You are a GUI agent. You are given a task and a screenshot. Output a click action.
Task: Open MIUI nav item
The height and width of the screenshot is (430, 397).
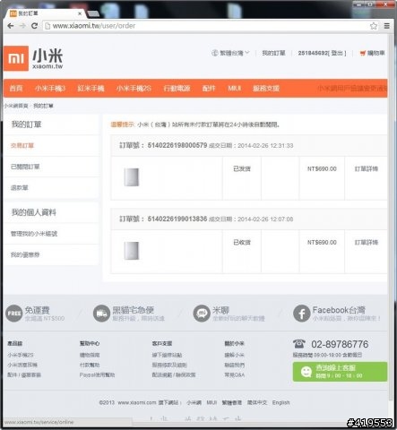pos(235,89)
